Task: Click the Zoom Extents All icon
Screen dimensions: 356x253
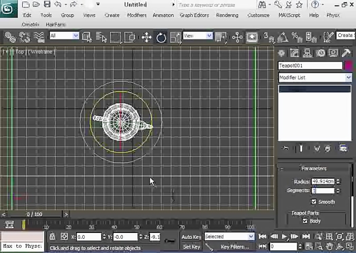Action: coord(349,237)
